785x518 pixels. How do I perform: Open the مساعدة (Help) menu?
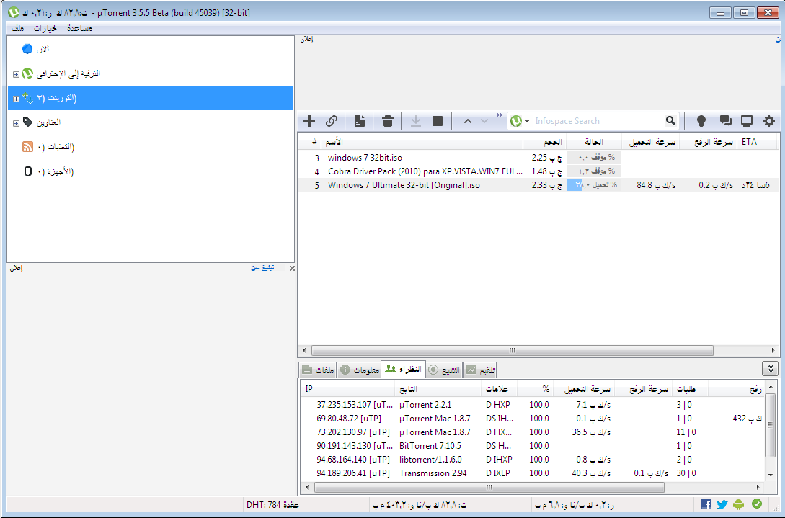coord(79,28)
